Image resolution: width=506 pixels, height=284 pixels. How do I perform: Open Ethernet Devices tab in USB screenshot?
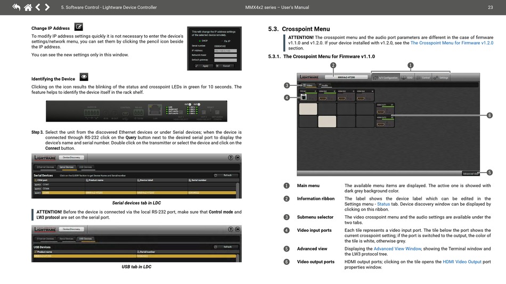click(45, 239)
